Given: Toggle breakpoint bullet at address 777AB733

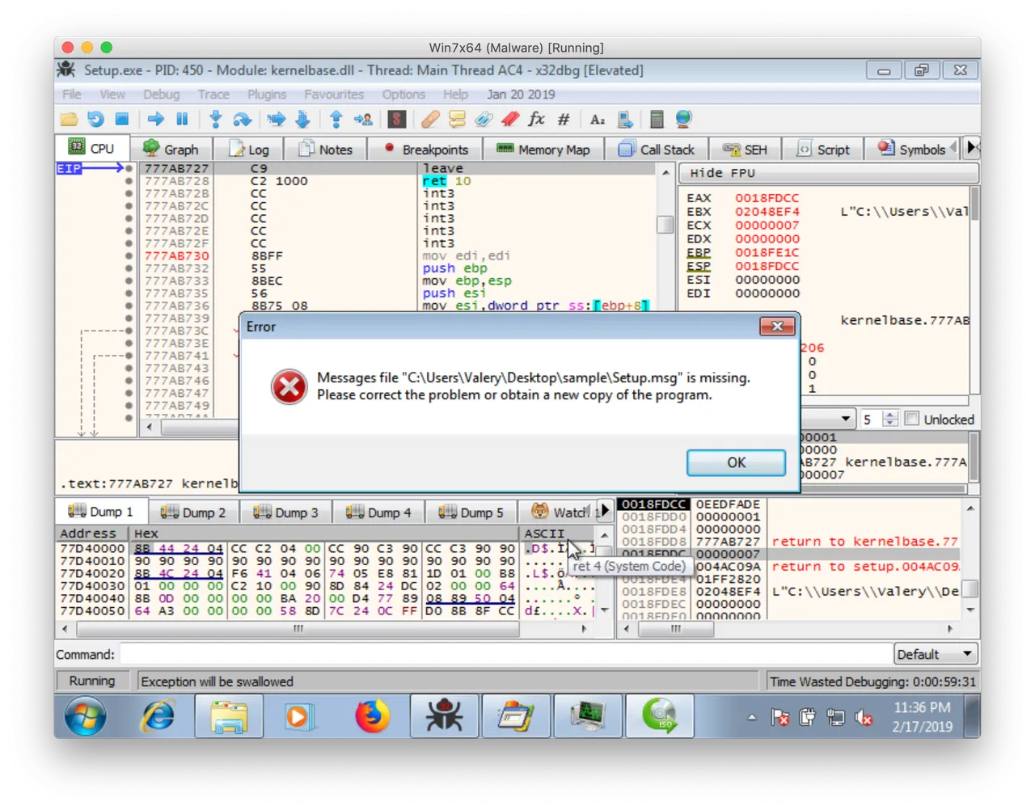Looking at the screenshot, I should coord(129,281).
